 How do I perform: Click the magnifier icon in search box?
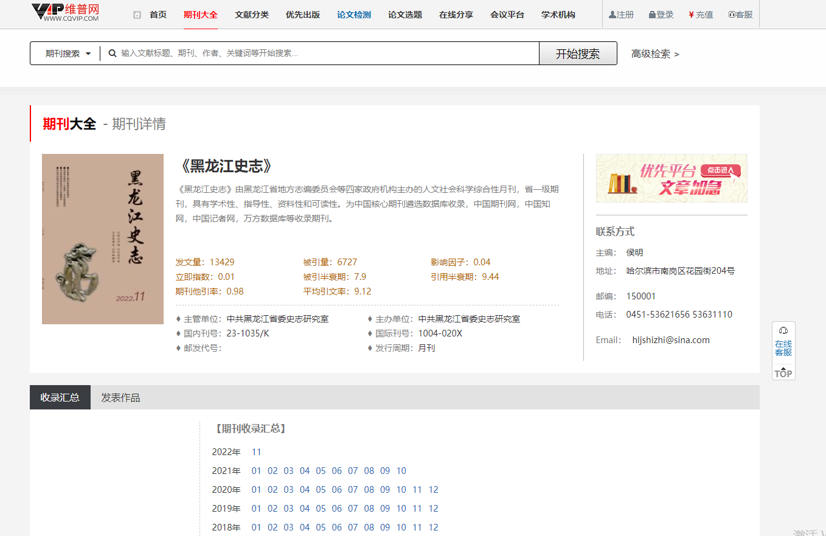[x=113, y=54]
